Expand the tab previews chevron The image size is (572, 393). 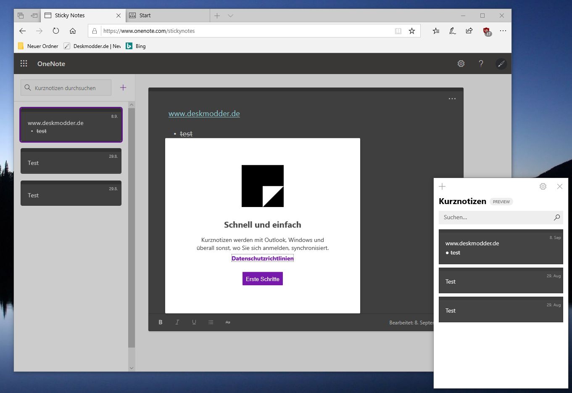coord(230,16)
